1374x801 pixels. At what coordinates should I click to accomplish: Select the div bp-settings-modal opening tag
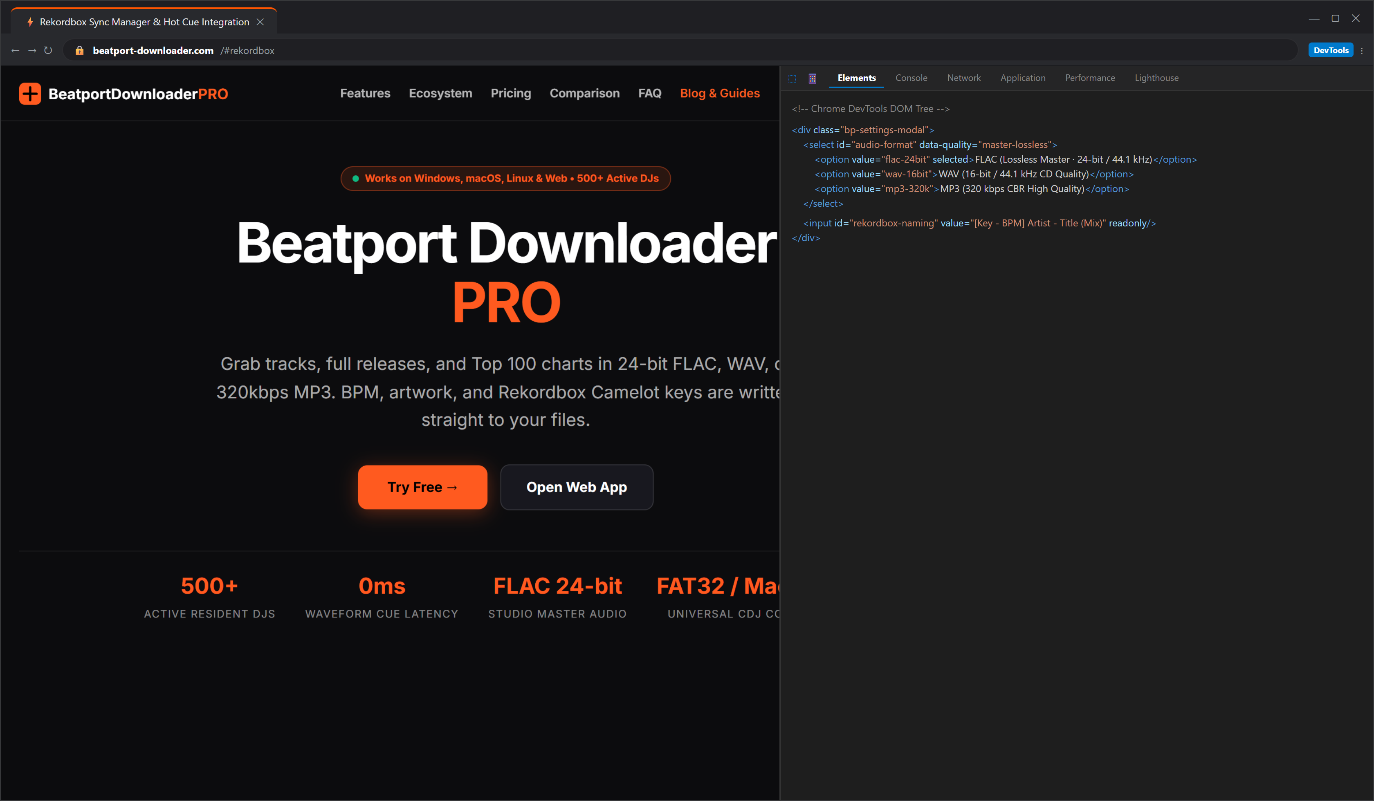862,130
